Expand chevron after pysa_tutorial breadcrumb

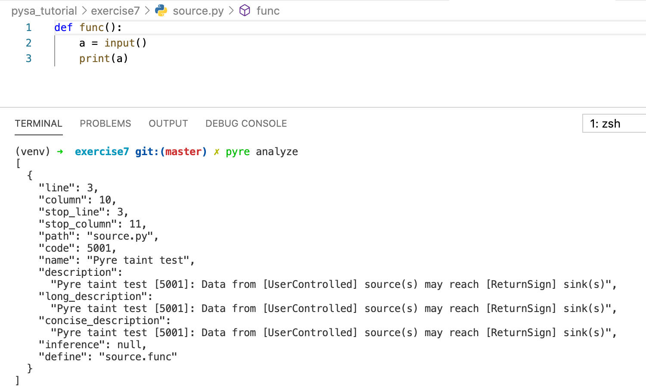[x=84, y=11]
